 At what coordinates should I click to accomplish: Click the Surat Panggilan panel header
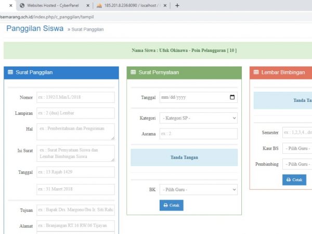[61, 73]
